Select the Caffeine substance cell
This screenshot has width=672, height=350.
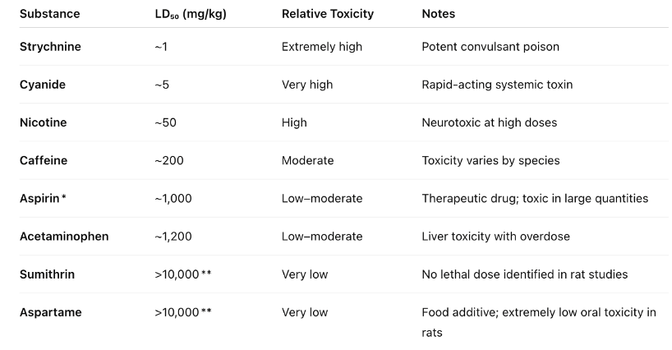(44, 160)
